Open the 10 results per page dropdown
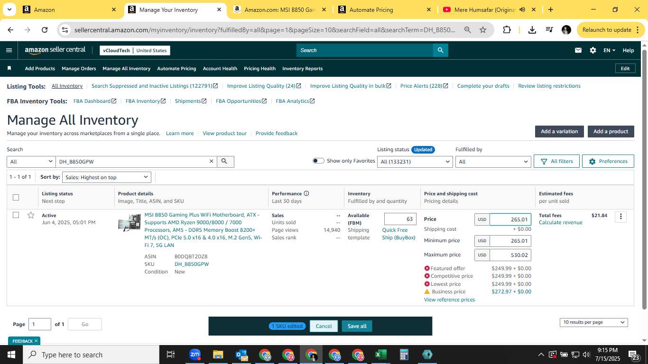Viewport: 648px width, 364px height. (x=594, y=322)
